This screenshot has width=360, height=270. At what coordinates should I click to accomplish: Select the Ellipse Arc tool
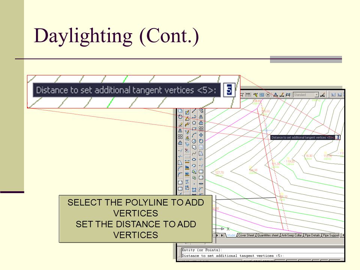tap(194, 165)
